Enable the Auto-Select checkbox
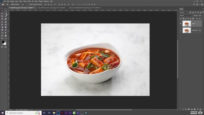 click(12, 4)
